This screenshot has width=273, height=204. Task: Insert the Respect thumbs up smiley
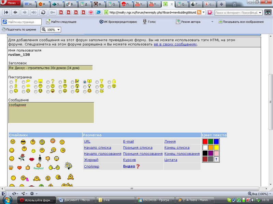(x=39, y=166)
